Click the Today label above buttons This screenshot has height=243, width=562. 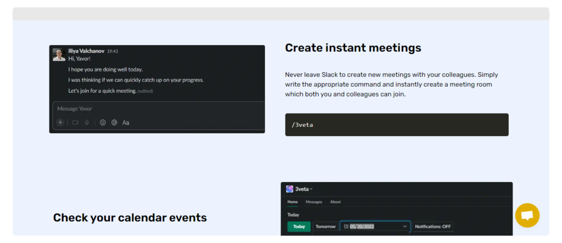click(293, 214)
